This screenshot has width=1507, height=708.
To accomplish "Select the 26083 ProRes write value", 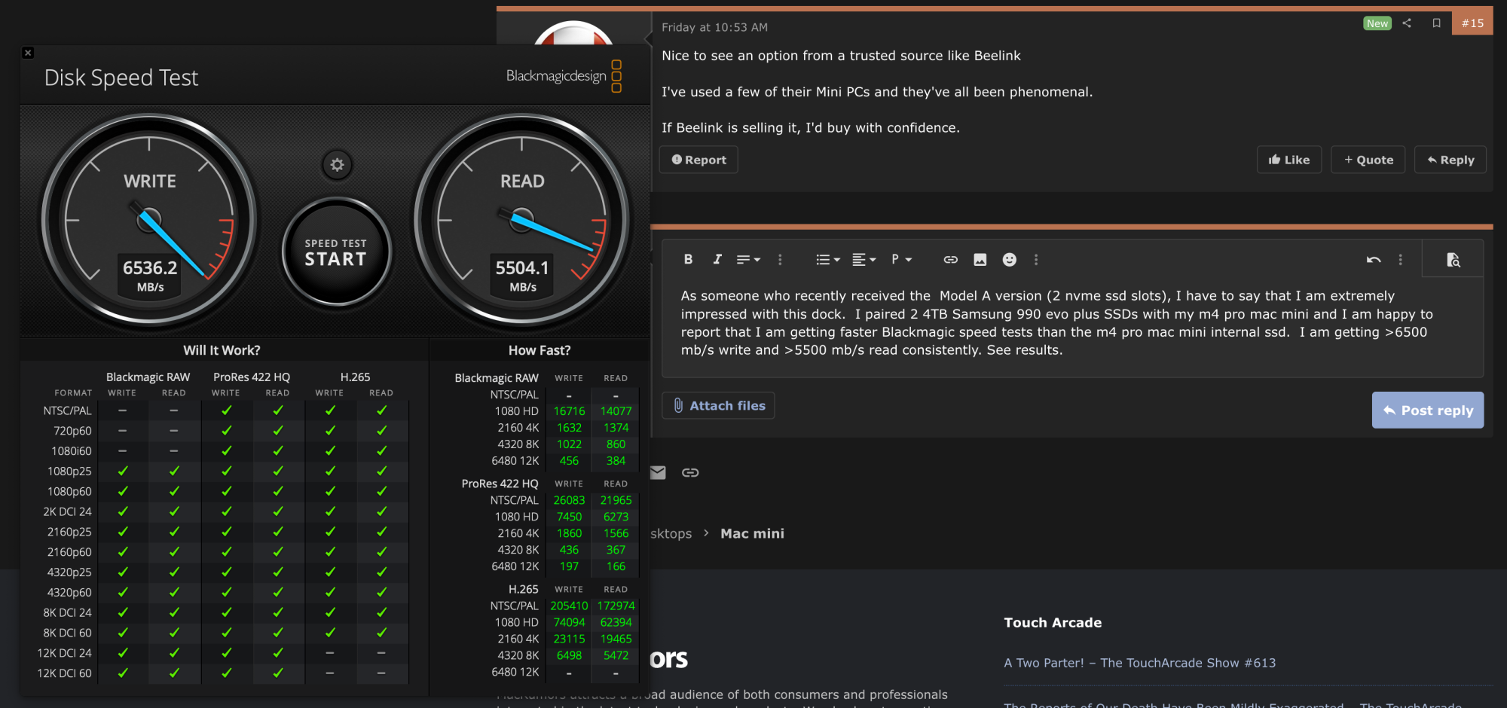I will tap(569, 500).
